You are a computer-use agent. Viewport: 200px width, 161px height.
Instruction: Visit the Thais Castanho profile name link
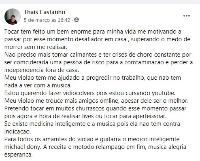pos(45,12)
